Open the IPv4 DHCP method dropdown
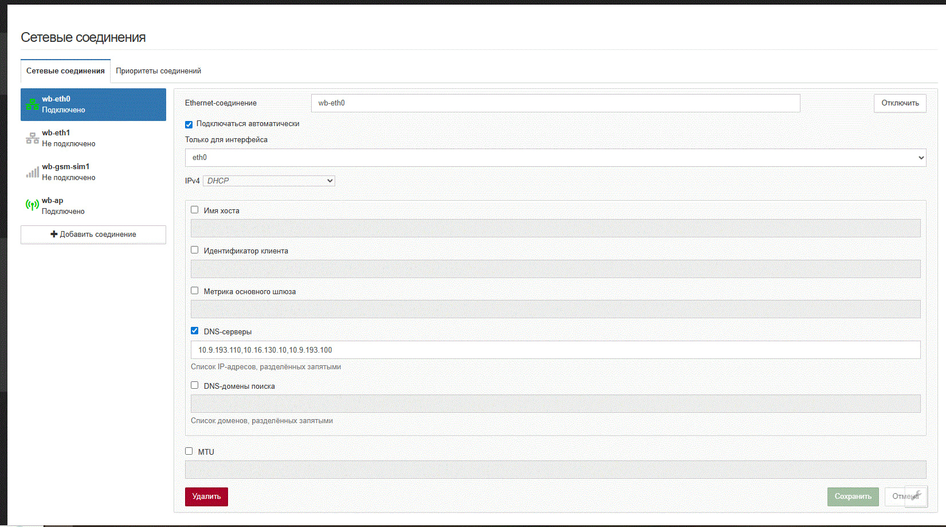This screenshot has height=527, width=946. click(269, 181)
